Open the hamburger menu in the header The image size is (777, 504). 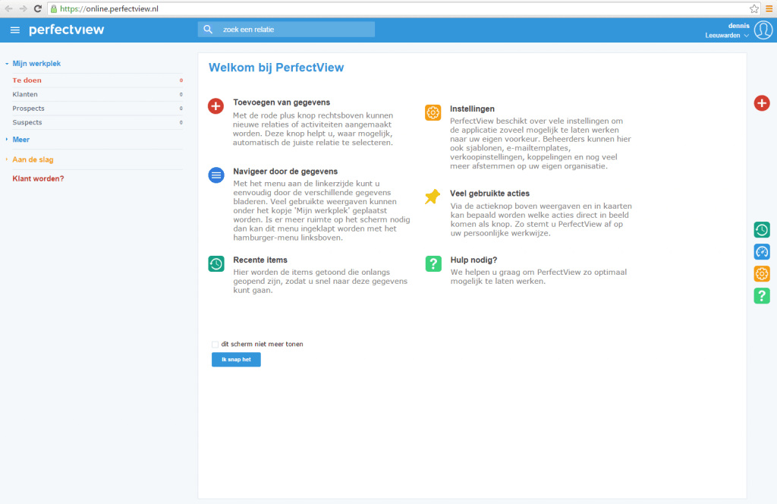coord(15,30)
